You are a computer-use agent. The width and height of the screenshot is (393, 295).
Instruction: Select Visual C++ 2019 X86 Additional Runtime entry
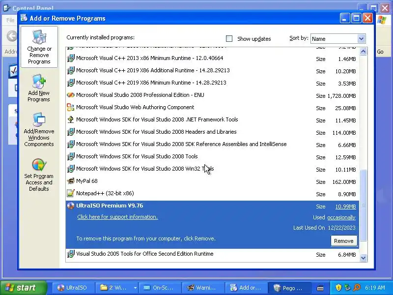click(212, 70)
